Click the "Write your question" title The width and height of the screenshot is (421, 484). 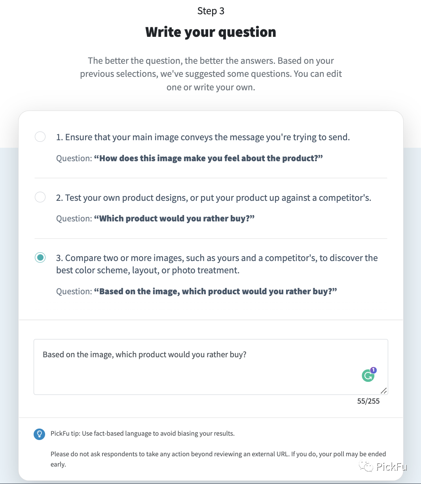point(210,32)
